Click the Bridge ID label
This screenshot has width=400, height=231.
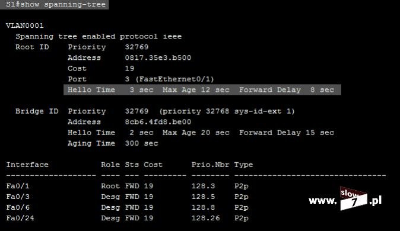click(37, 111)
